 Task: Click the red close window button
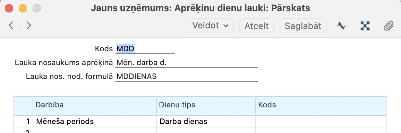tap(9, 8)
